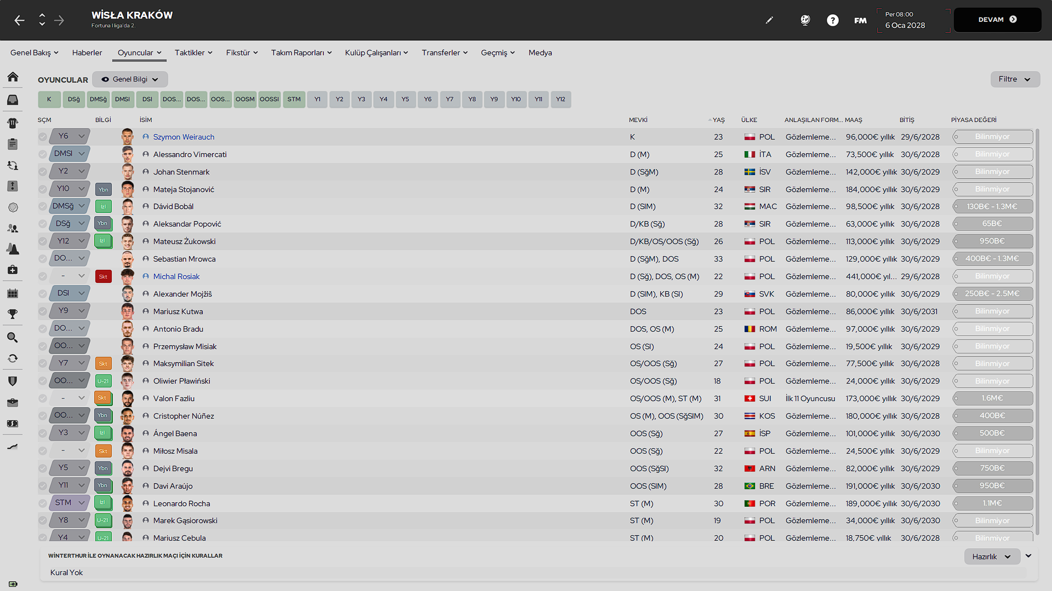The width and height of the screenshot is (1052, 591).
Task: Click the DEVAM continue button
Action: click(x=997, y=20)
